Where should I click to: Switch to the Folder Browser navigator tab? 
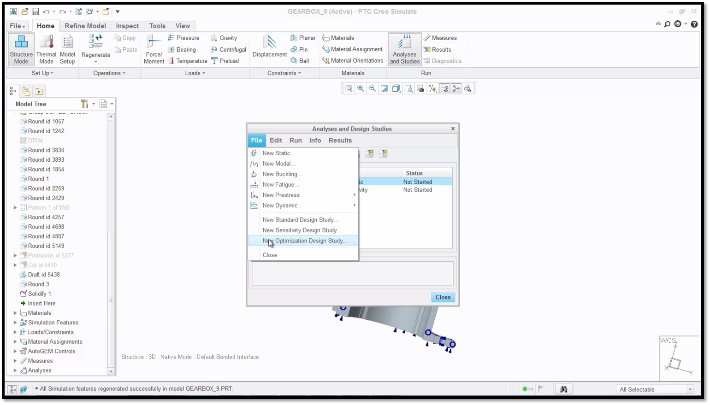[x=26, y=91]
